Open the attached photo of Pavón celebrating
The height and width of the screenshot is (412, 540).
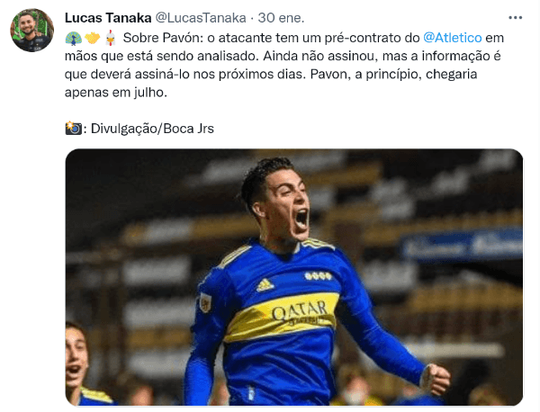point(294,277)
